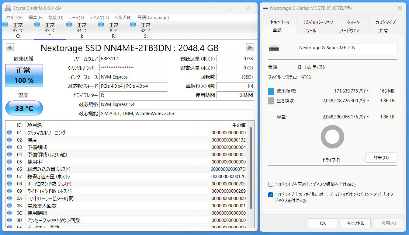Screen dimensions: 409x235
Task: Switch to 共有 tab
Action: click(386, 30)
